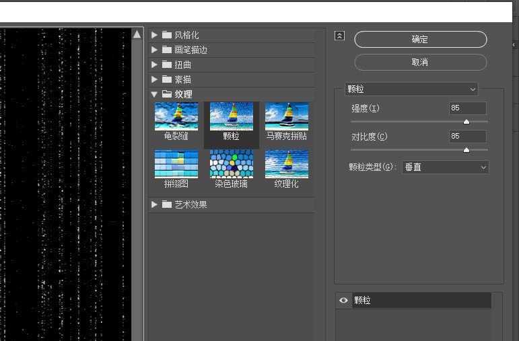Click the 扭曲 folder icon
Screen dimensions: 519x341
coord(167,65)
